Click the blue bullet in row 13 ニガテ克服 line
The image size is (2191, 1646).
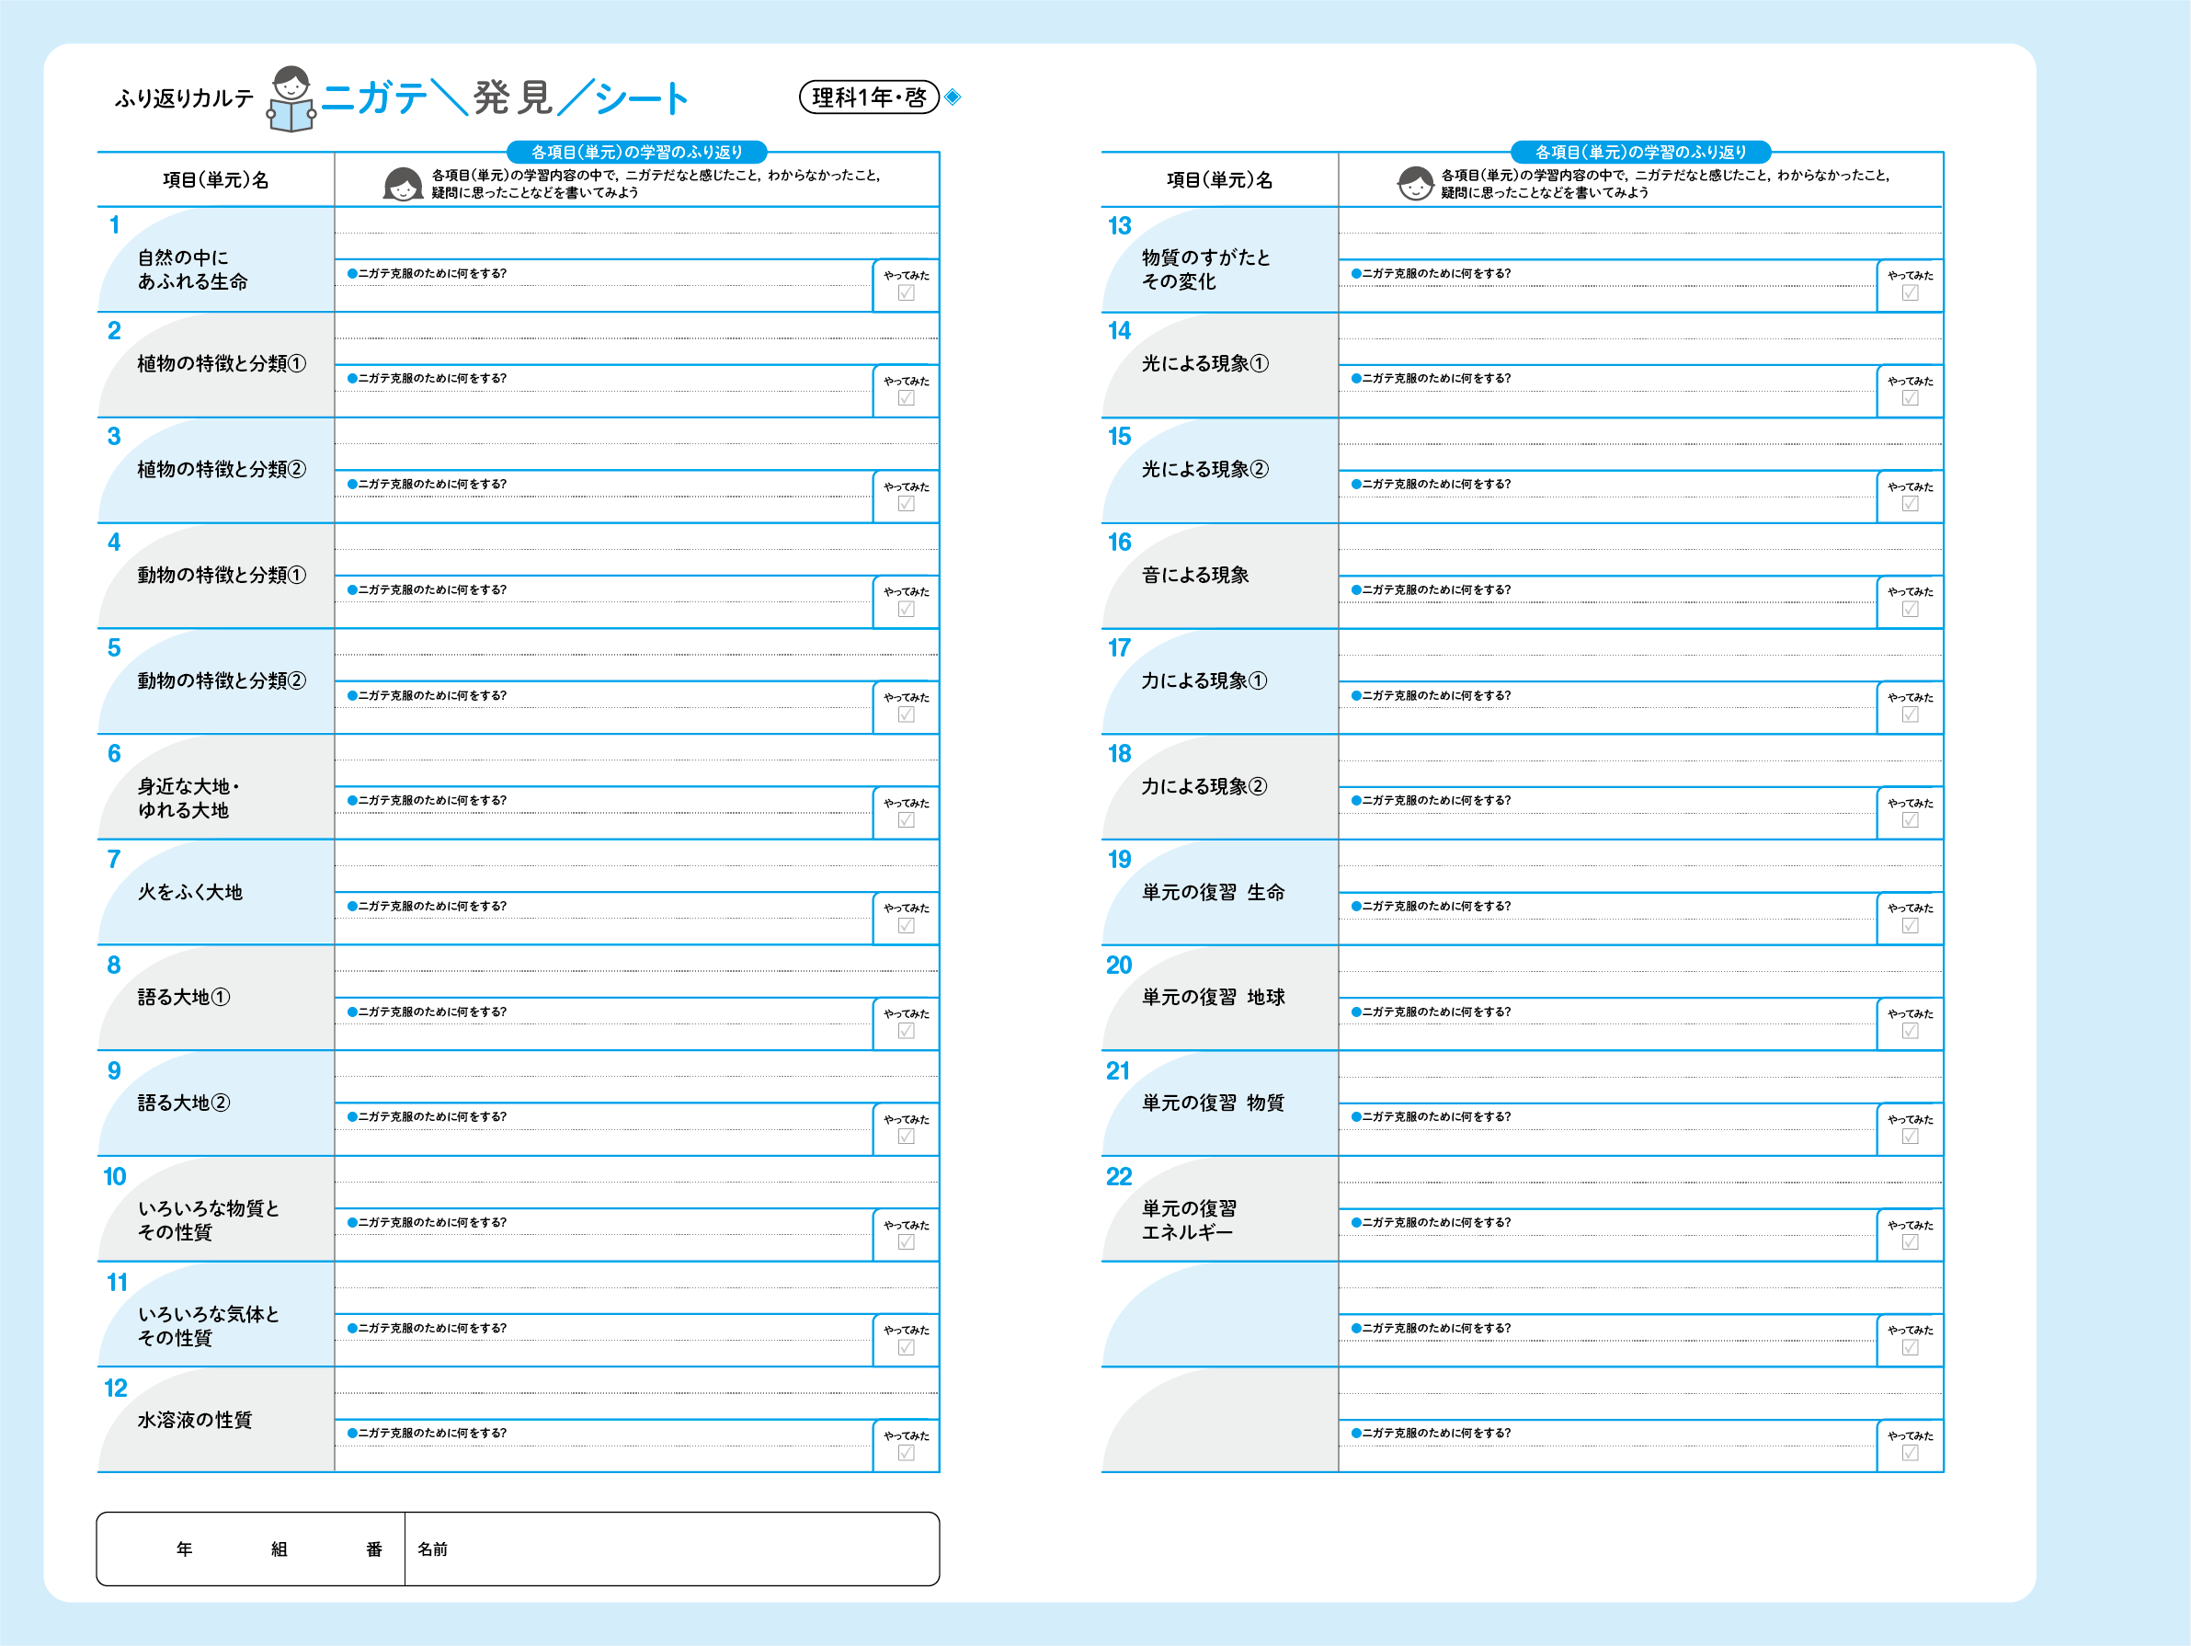pos(1356,273)
